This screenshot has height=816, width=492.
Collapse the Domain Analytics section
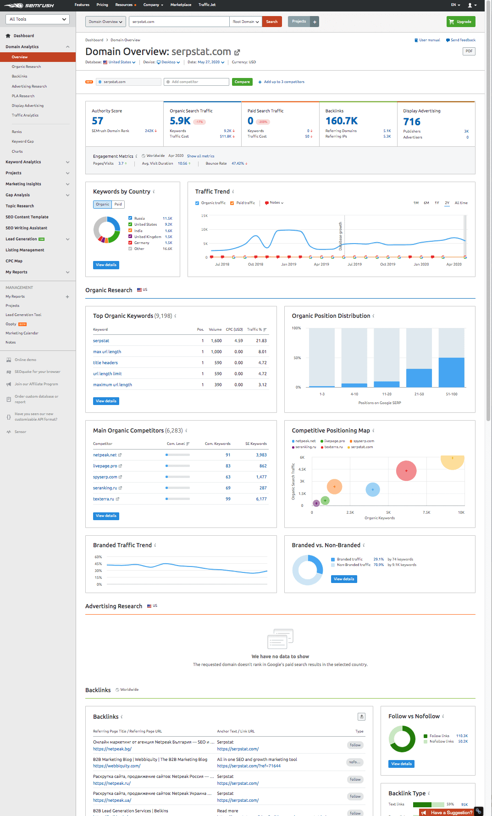point(38,47)
